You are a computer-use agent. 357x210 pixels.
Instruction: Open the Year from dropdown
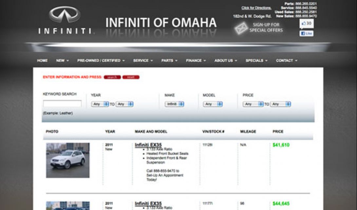(x=100, y=104)
